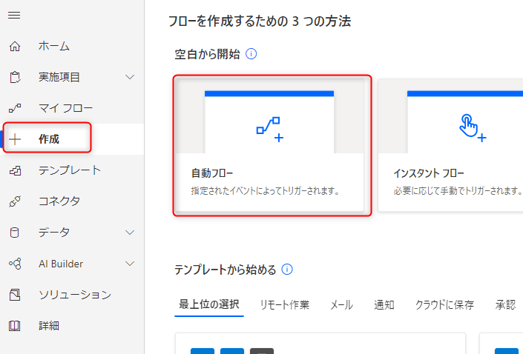
Task: Click info icon beside テンプレートから始める
Action: (288, 270)
